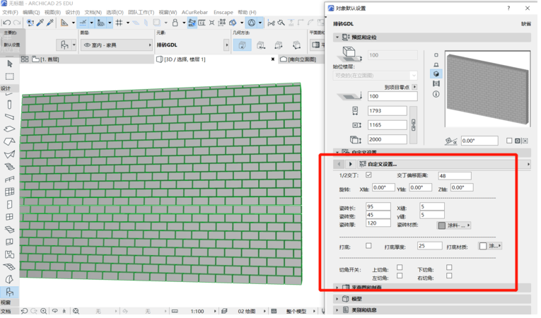Screen dimensions: 541x318
Task: Click the brick wall preview thumbnail
Action: [x=487, y=89]
